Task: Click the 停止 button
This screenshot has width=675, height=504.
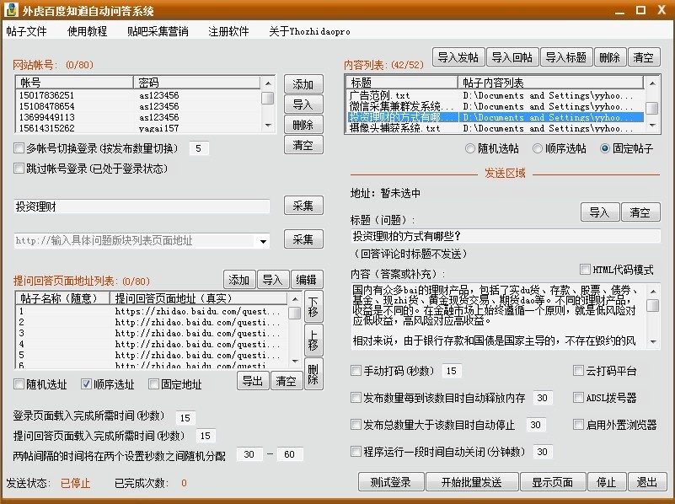Action: [x=607, y=482]
